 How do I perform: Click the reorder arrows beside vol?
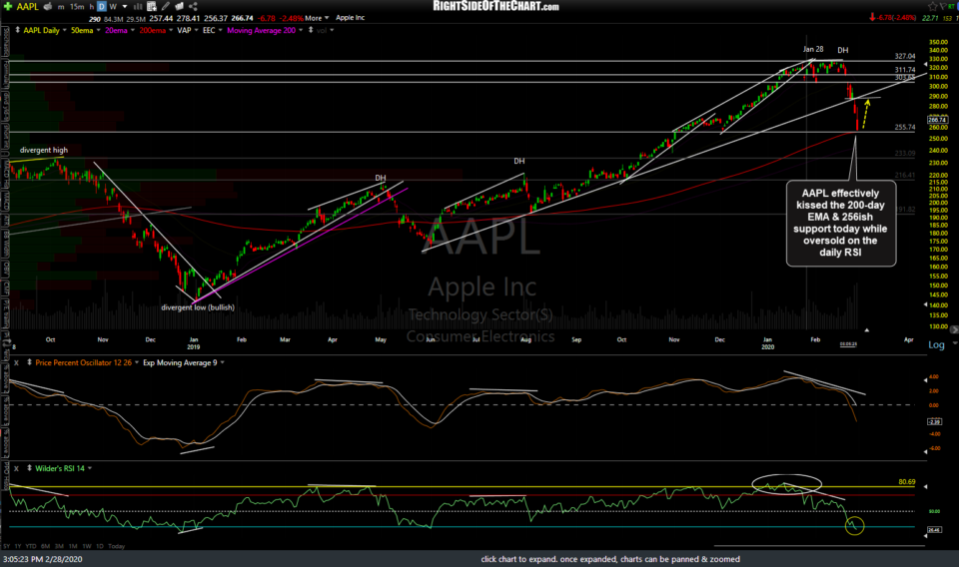[x=312, y=30]
